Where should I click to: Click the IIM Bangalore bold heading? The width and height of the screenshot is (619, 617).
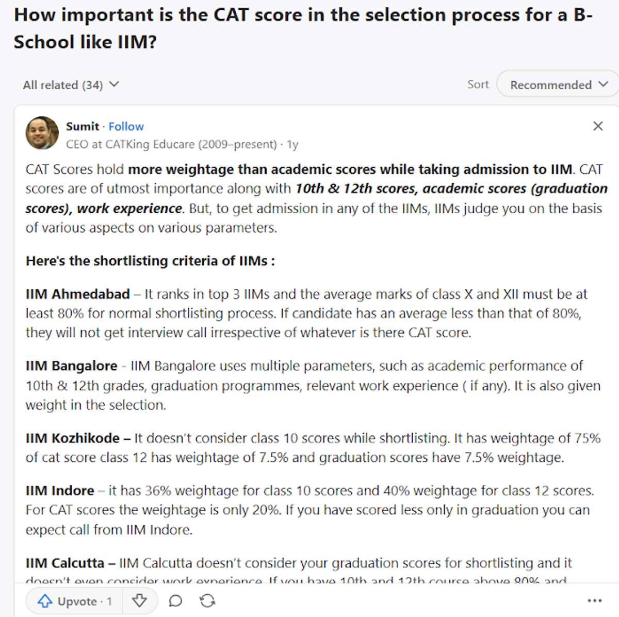pos(71,366)
